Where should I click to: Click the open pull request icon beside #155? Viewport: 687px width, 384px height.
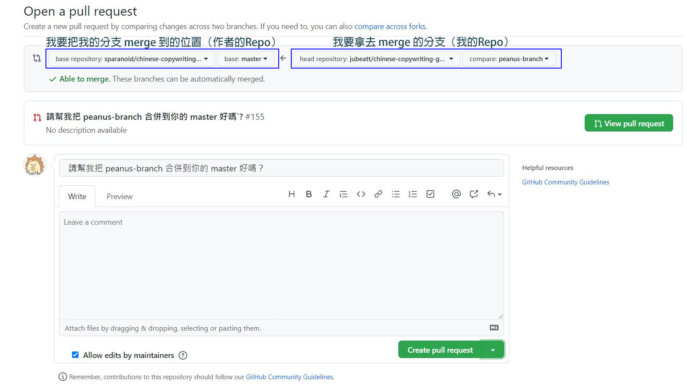point(37,117)
